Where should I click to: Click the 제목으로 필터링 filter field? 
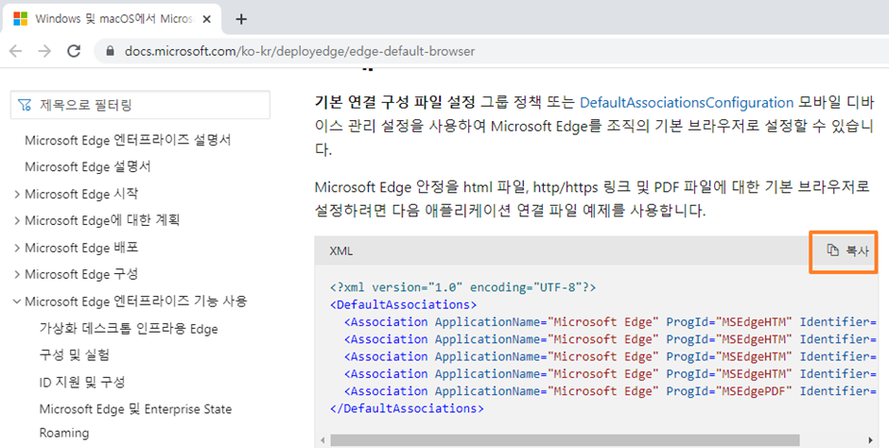140,105
